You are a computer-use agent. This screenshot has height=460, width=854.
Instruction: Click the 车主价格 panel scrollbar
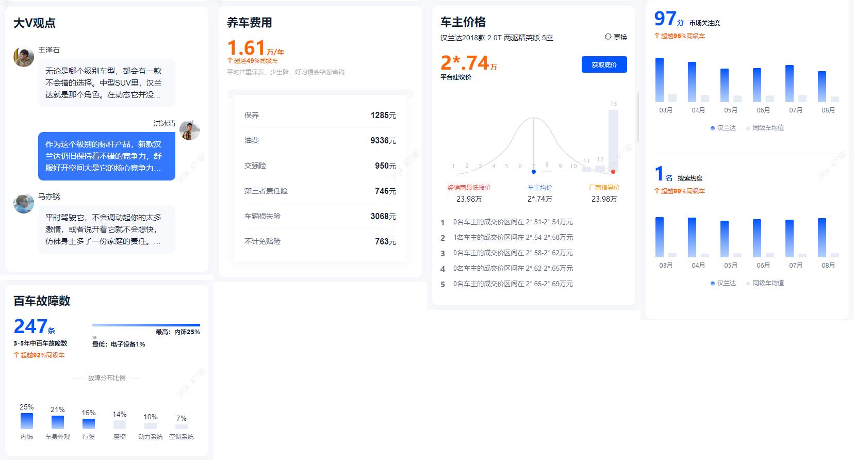point(638,118)
